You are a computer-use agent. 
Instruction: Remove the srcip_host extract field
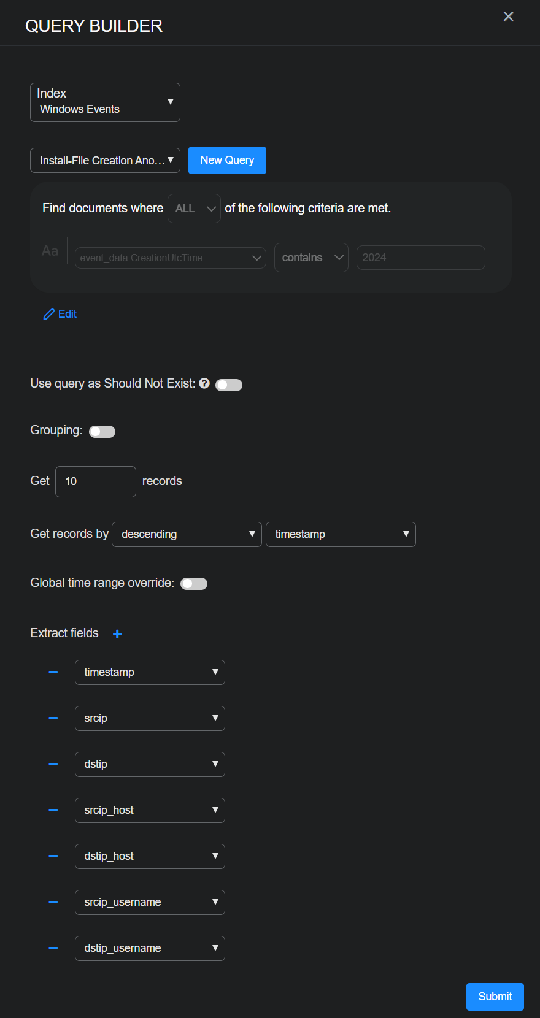pyautogui.click(x=53, y=810)
